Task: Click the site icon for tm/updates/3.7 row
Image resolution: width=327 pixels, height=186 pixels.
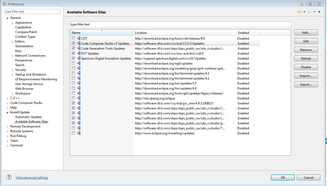Action: (78, 83)
